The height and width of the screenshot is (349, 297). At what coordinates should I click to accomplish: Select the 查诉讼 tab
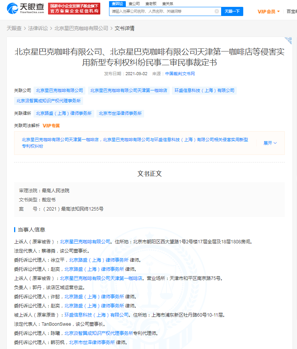pyautogui.click(x=117, y=4)
